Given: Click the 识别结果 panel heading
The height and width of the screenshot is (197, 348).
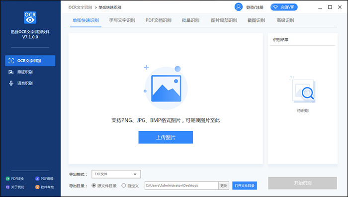Looking at the screenshot, I should point(281,40).
